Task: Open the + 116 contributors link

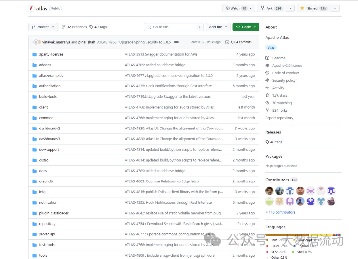Action: coord(280,212)
